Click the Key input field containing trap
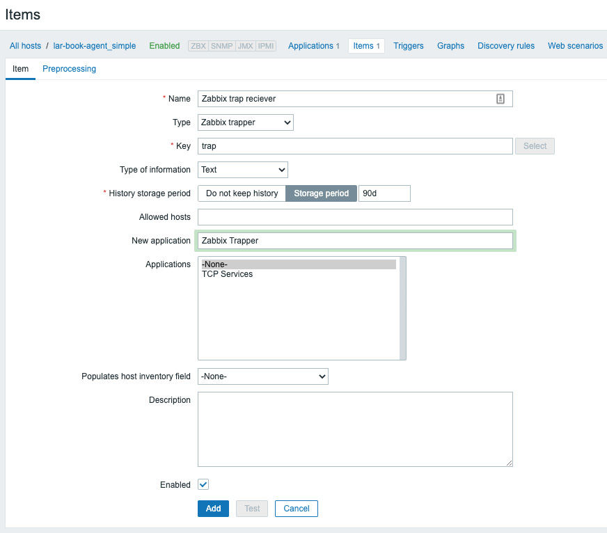 pyautogui.click(x=356, y=146)
